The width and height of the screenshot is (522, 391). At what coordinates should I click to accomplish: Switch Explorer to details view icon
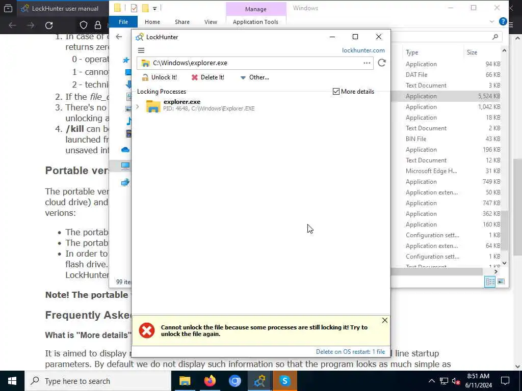[x=490, y=282]
